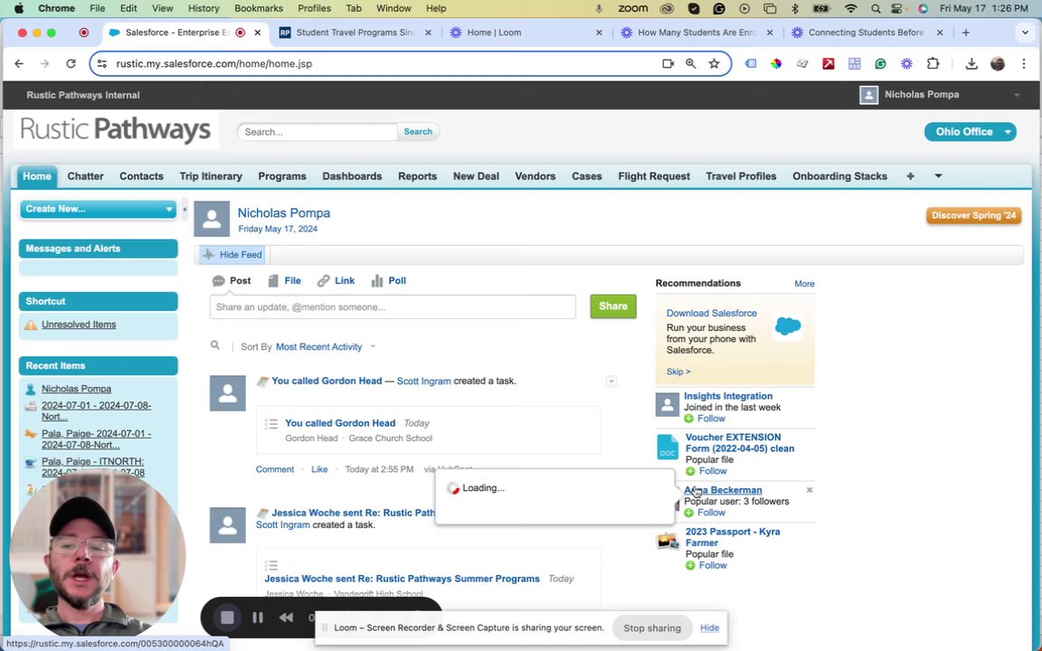
Task: Open the Ohio Office app dropdown
Action: tap(971, 131)
